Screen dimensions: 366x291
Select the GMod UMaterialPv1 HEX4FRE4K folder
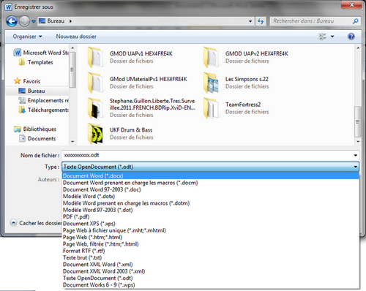[x=138, y=83]
